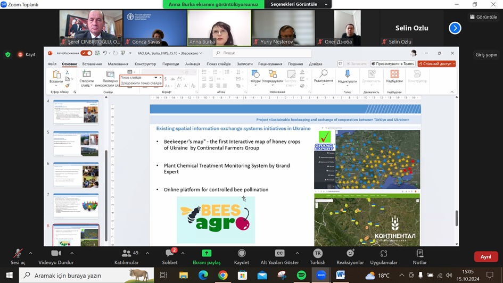Expand the file name FAO_UA_Burka dropdown

tap(201, 53)
